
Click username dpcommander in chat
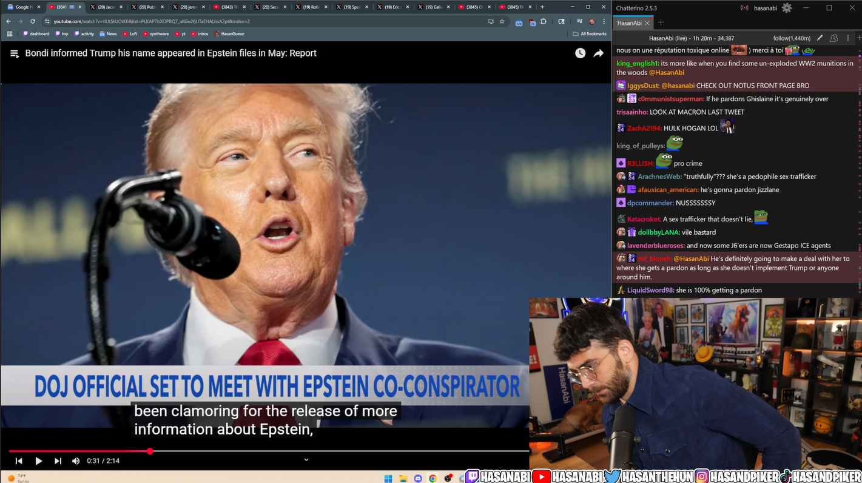[651, 203]
